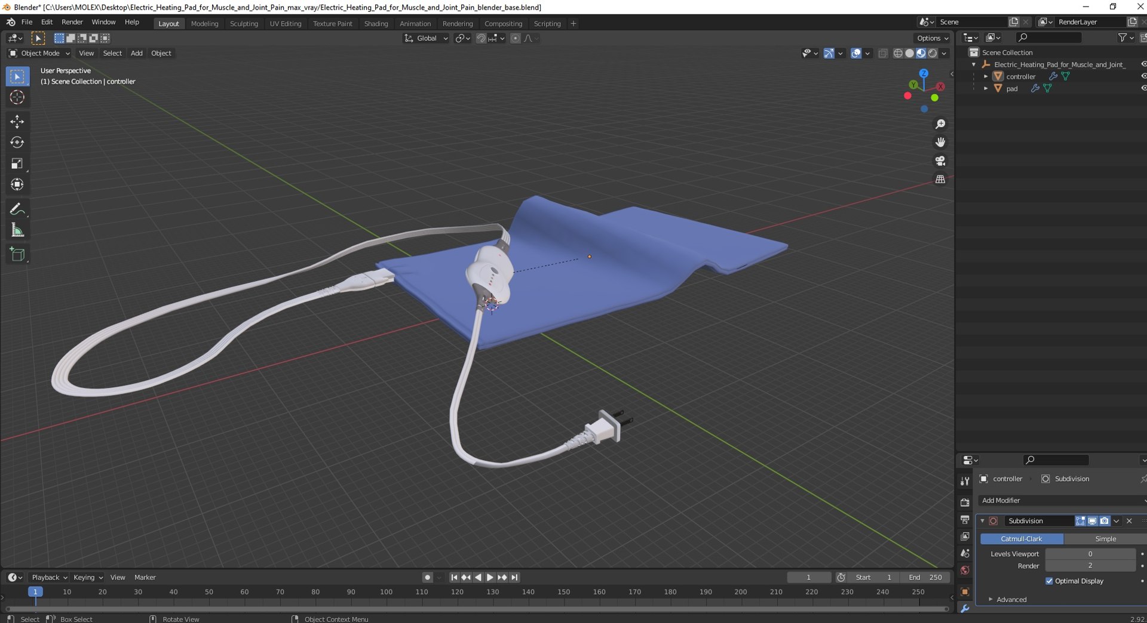Screen dimensions: 1147x623
Task: Click the Levels Viewport value field
Action: coord(1090,554)
